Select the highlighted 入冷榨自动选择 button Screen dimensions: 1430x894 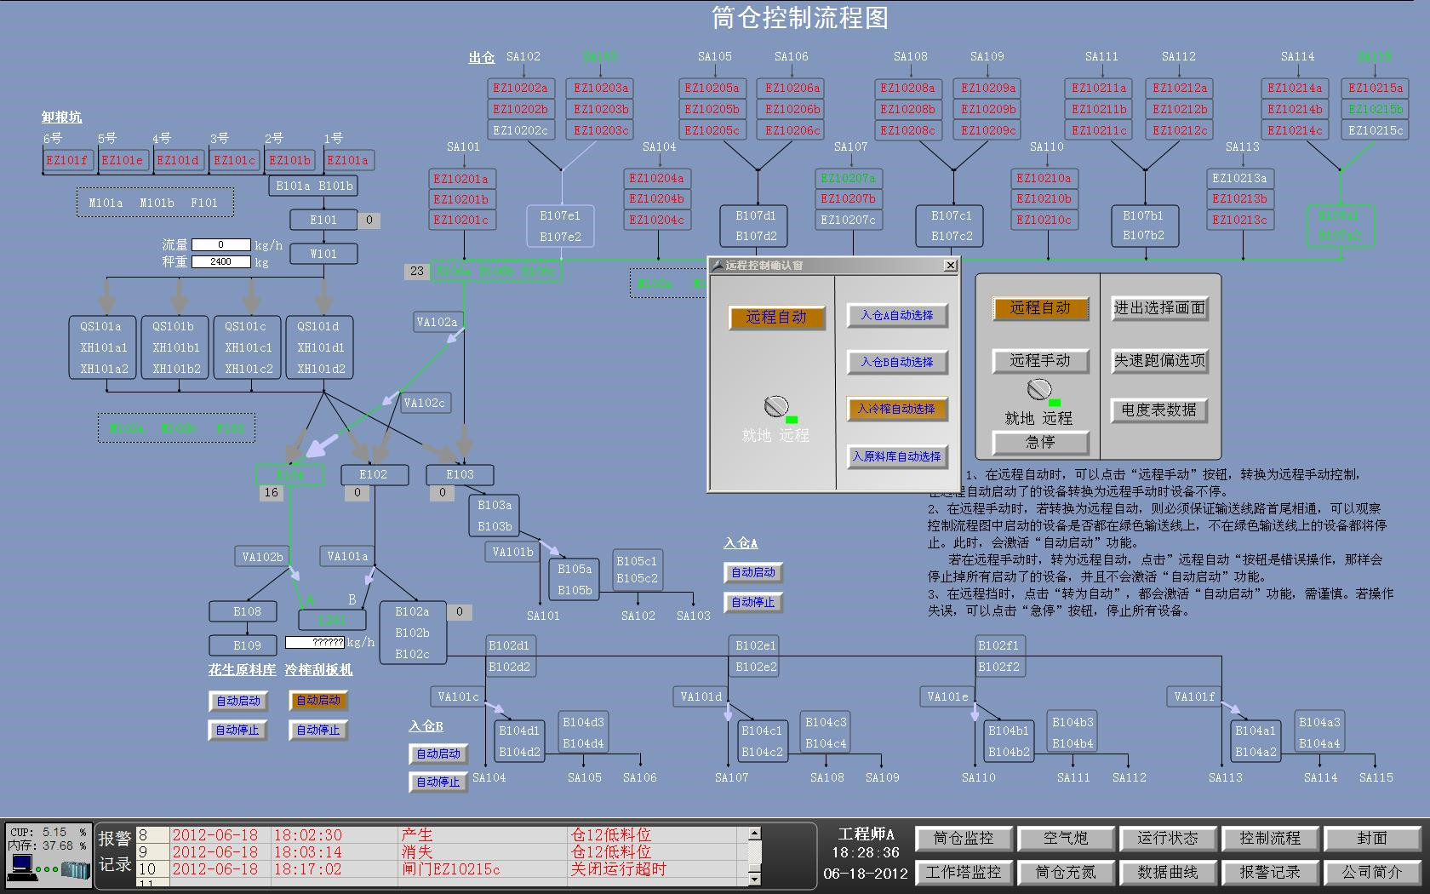click(897, 409)
